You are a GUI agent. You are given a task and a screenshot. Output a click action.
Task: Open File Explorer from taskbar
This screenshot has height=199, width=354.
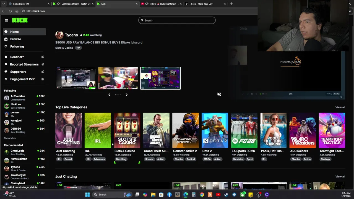153,195
